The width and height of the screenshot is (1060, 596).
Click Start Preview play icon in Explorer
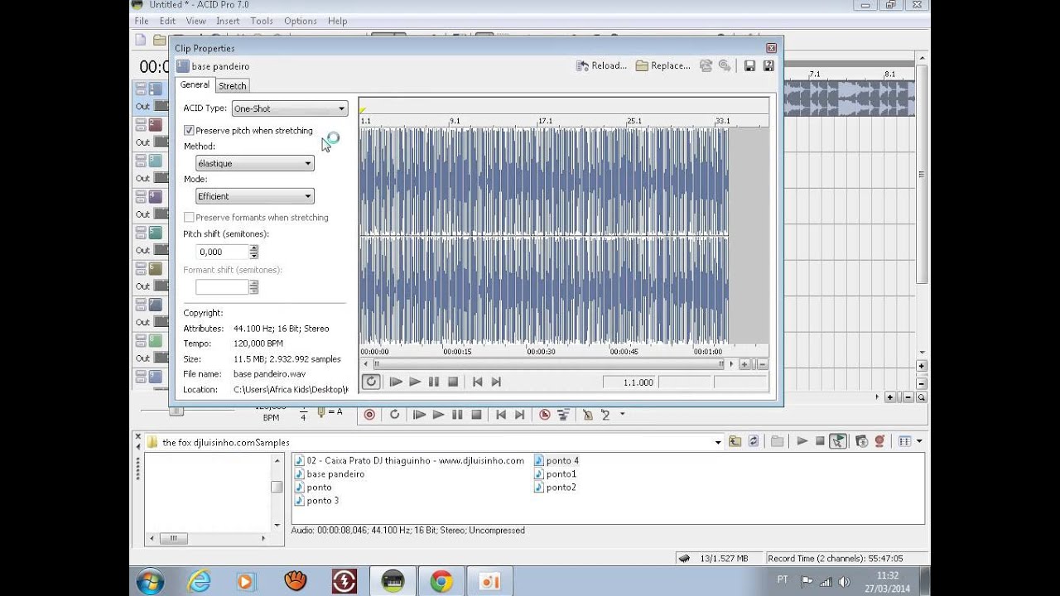point(802,441)
